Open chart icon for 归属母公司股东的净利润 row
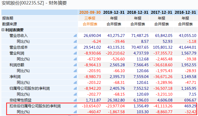This screenshot has width=198, height=116. [x=75, y=88]
